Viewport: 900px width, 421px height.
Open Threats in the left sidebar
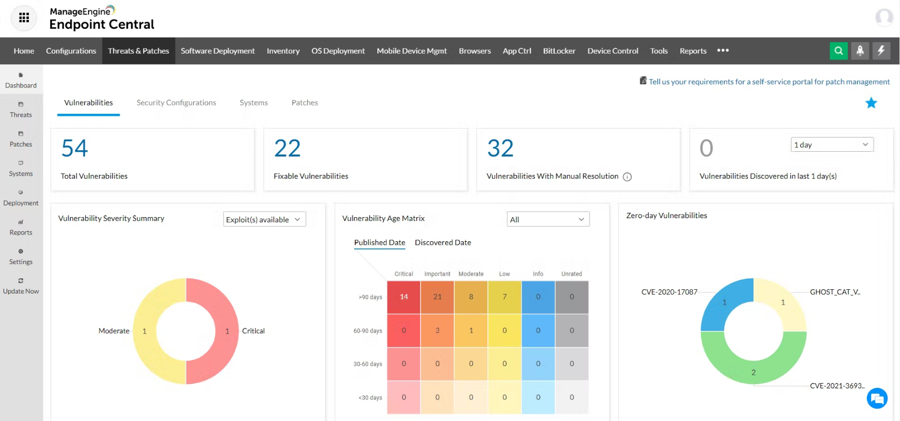(x=21, y=110)
